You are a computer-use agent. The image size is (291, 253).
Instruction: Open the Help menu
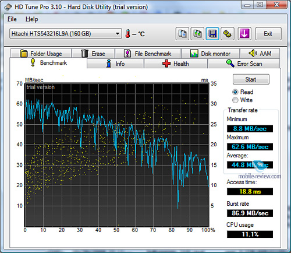click(x=32, y=19)
